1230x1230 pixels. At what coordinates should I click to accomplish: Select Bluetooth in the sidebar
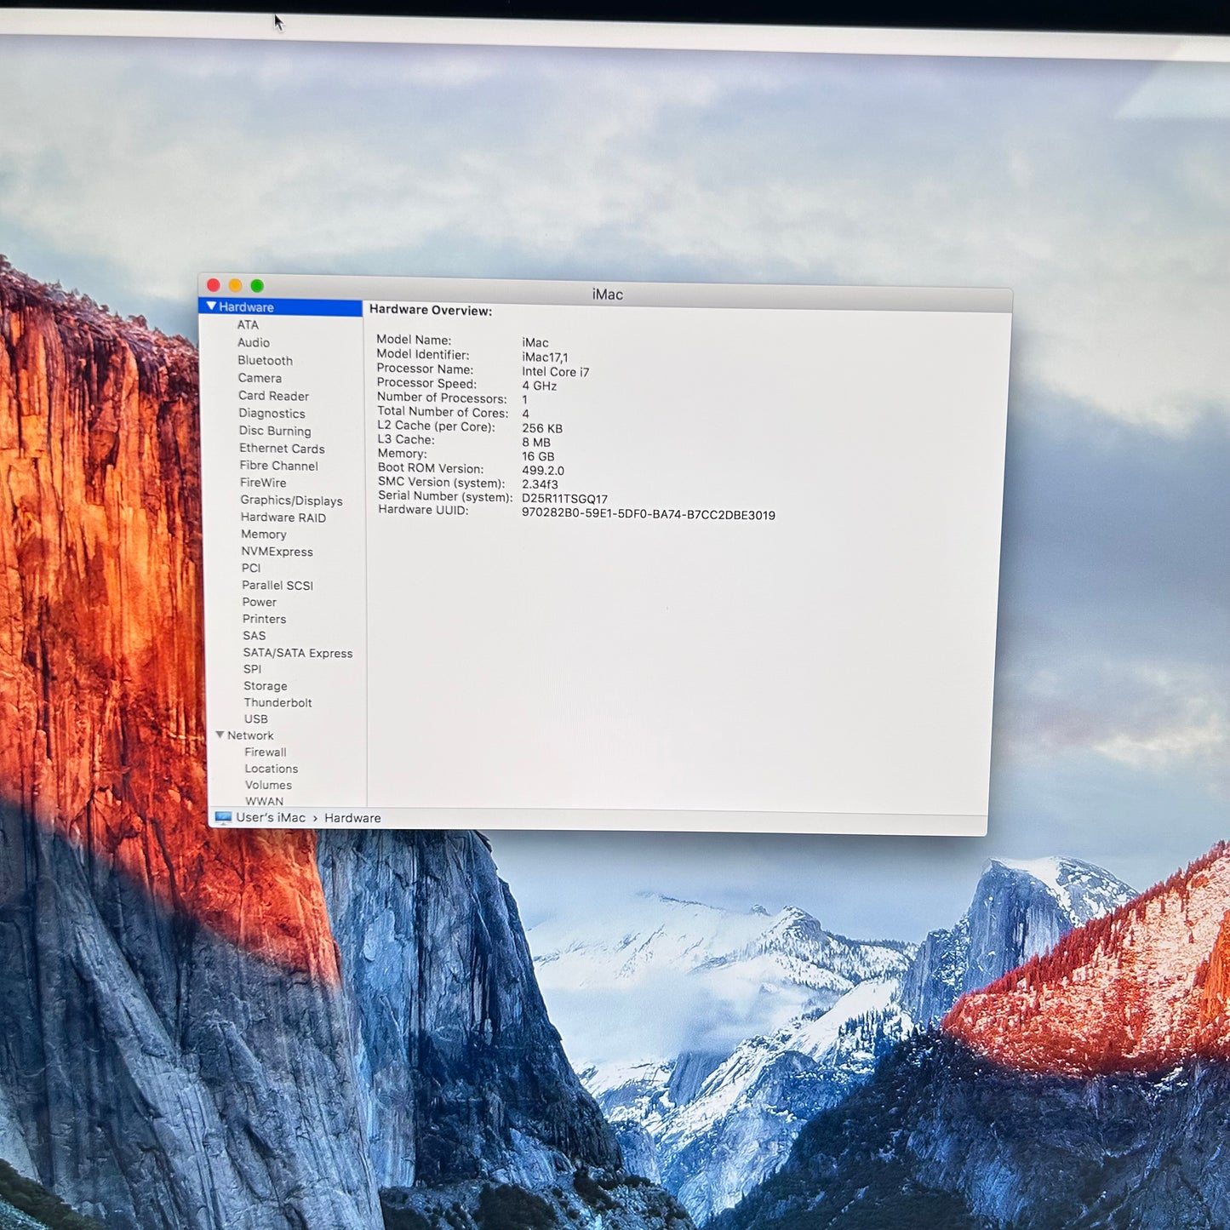pyautogui.click(x=265, y=360)
